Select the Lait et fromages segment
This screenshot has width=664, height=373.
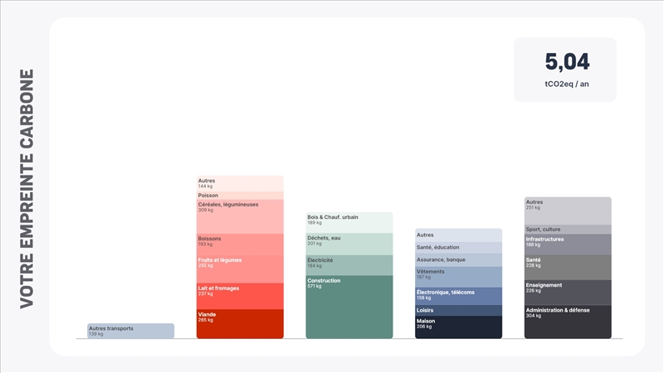pyautogui.click(x=240, y=296)
